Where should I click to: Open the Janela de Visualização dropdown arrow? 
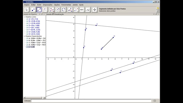pyautogui.click(x=154, y=14)
